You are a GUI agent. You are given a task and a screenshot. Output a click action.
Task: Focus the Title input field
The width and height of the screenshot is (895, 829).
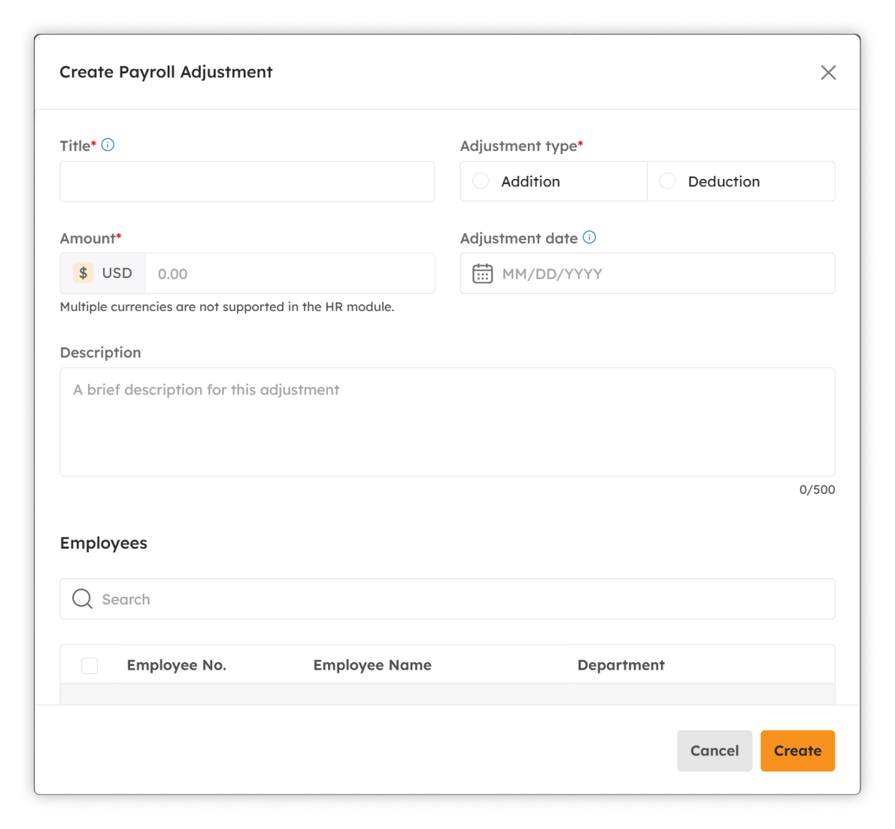coord(247,181)
